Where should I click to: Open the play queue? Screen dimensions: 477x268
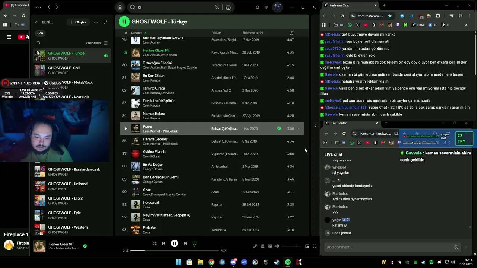(x=262, y=246)
